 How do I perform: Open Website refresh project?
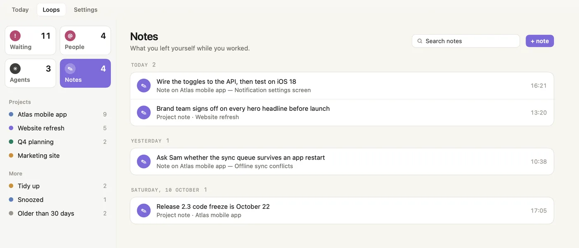pos(58,128)
